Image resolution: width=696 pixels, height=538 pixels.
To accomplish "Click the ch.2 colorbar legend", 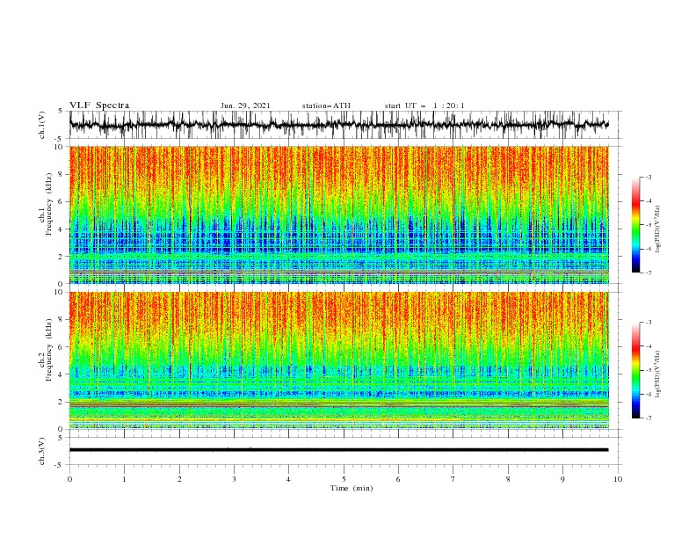I will (x=635, y=370).
